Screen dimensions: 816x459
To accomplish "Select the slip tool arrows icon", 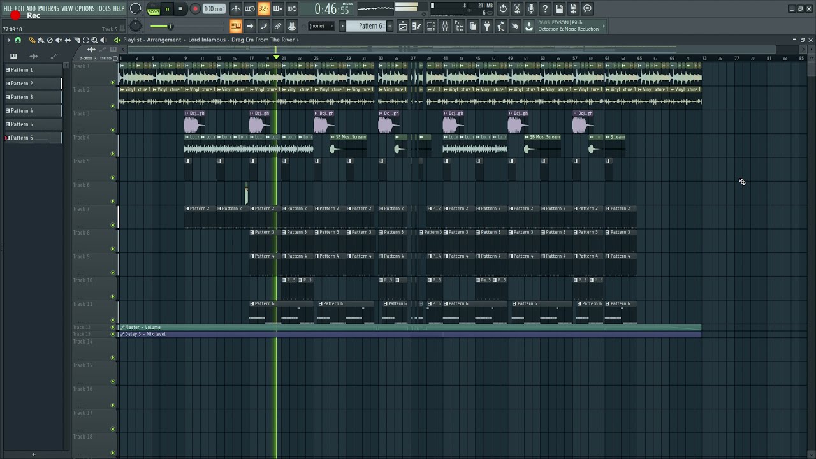I will [x=68, y=40].
